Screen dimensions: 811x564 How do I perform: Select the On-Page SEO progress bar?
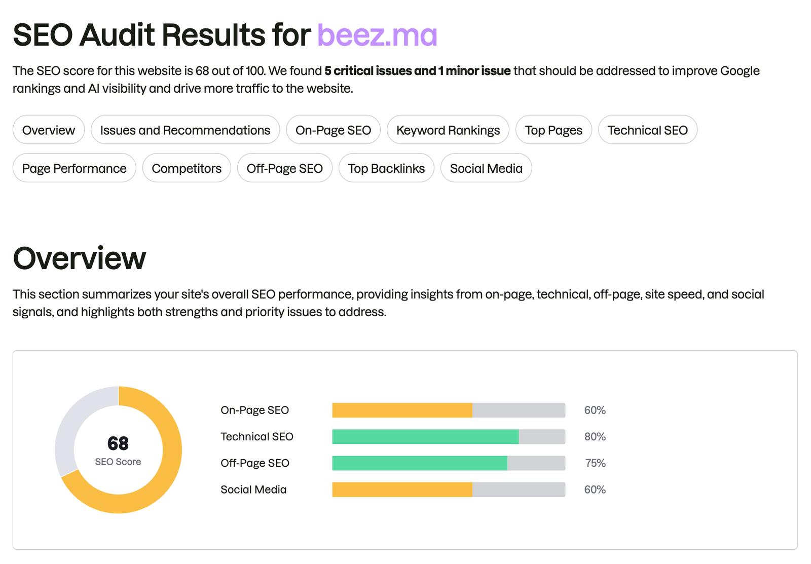[448, 410]
